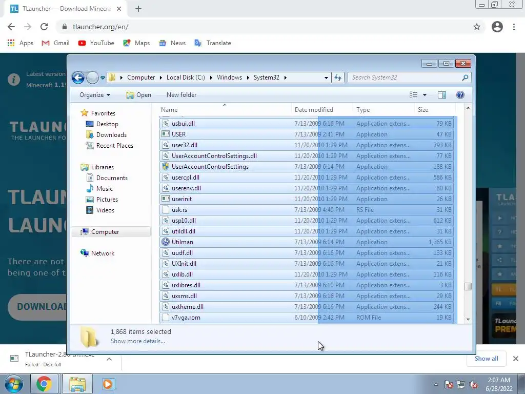Select the Utilman application icon
Image resolution: width=525 pixels, height=394 pixels.
pyautogui.click(x=166, y=242)
